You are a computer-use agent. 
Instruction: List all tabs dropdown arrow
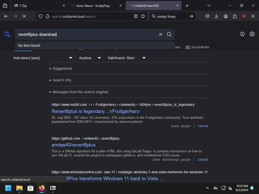point(209,6)
